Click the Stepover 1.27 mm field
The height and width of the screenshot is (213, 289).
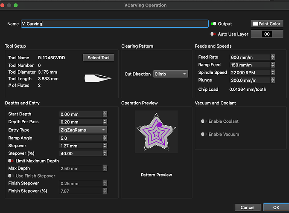pos(81,146)
